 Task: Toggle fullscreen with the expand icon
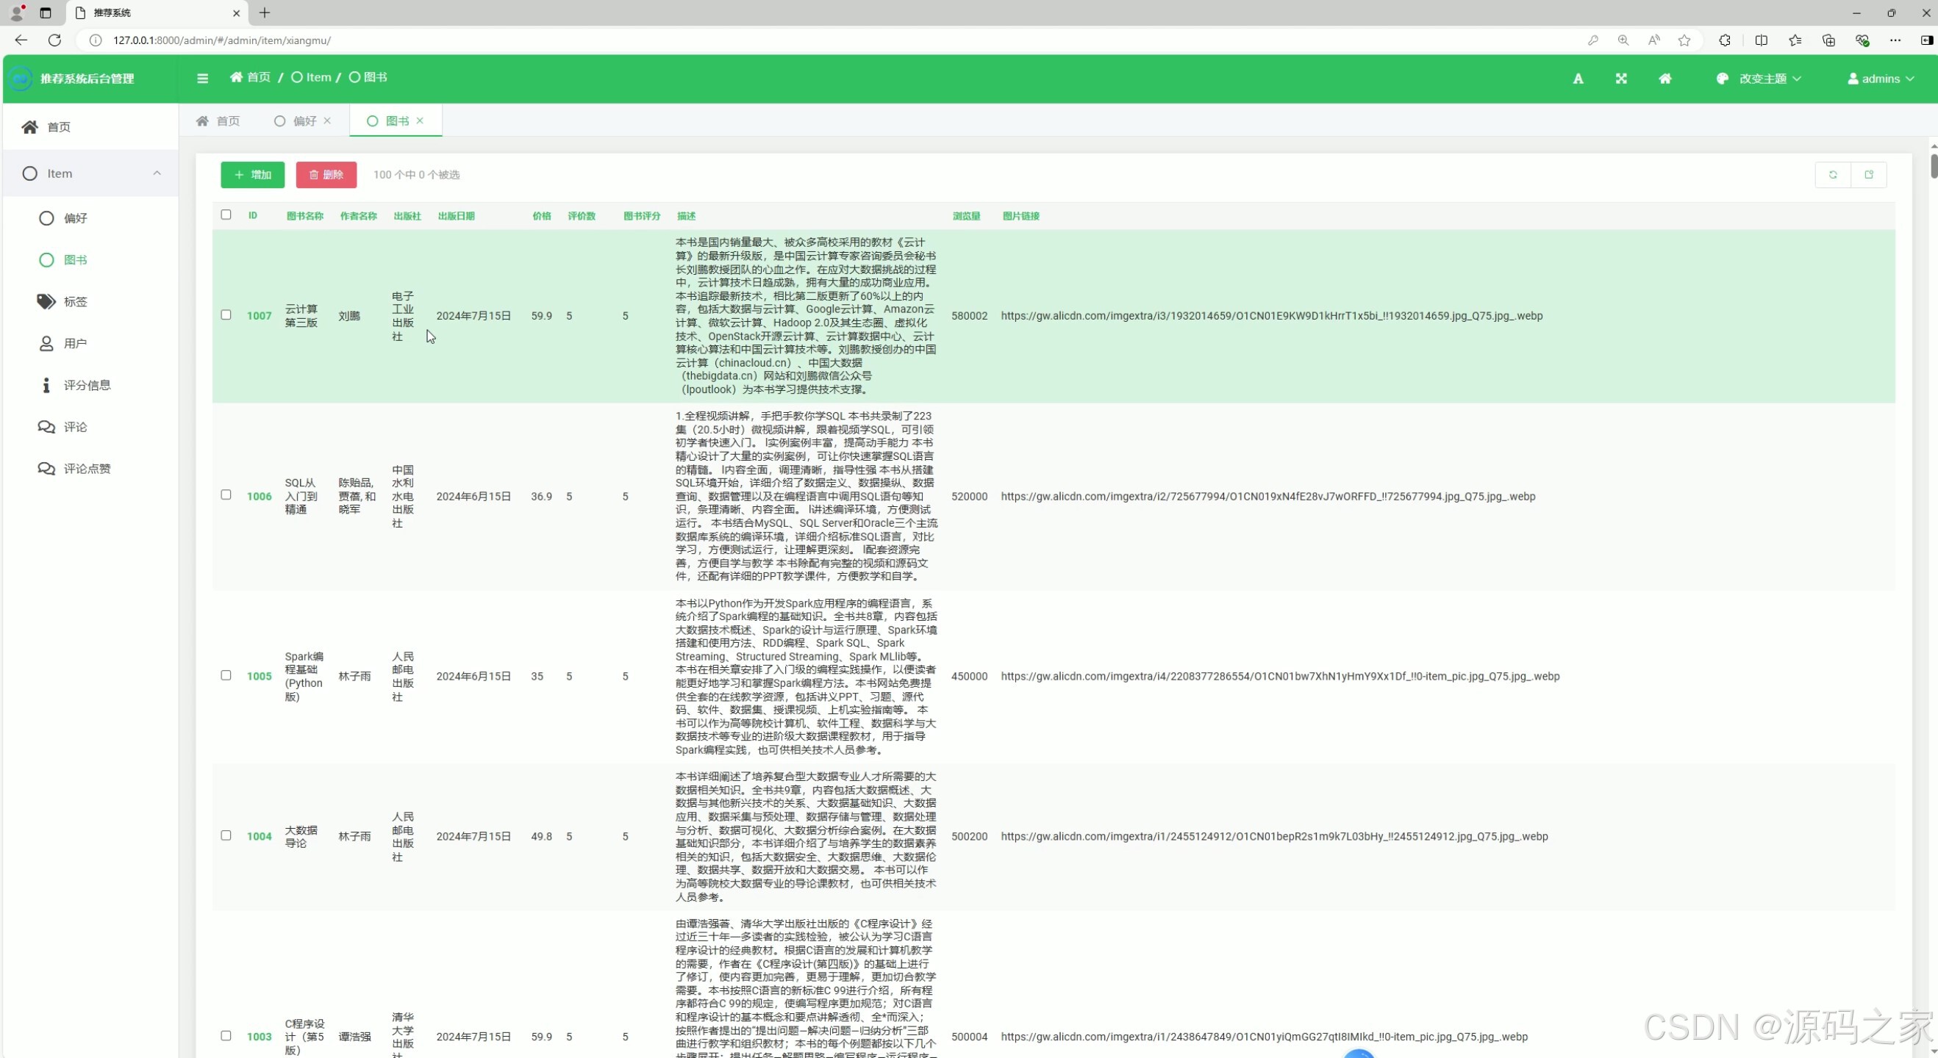click(1621, 79)
